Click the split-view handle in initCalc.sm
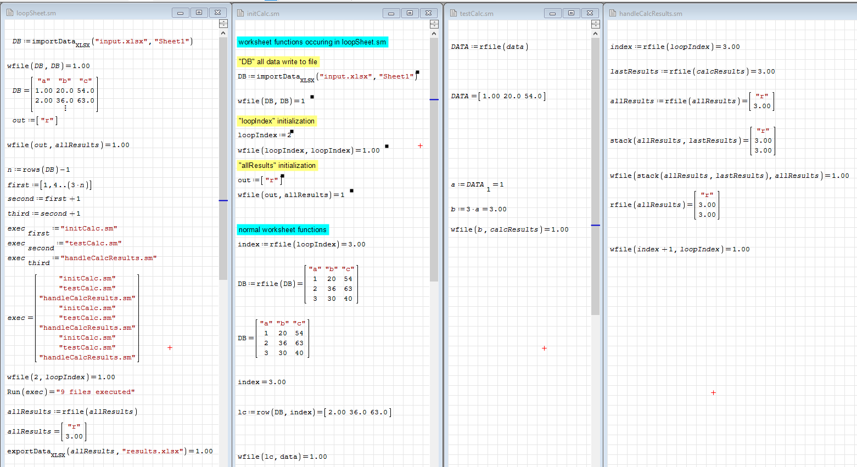Image resolution: width=857 pixels, height=467 pixels. point(434,24)
